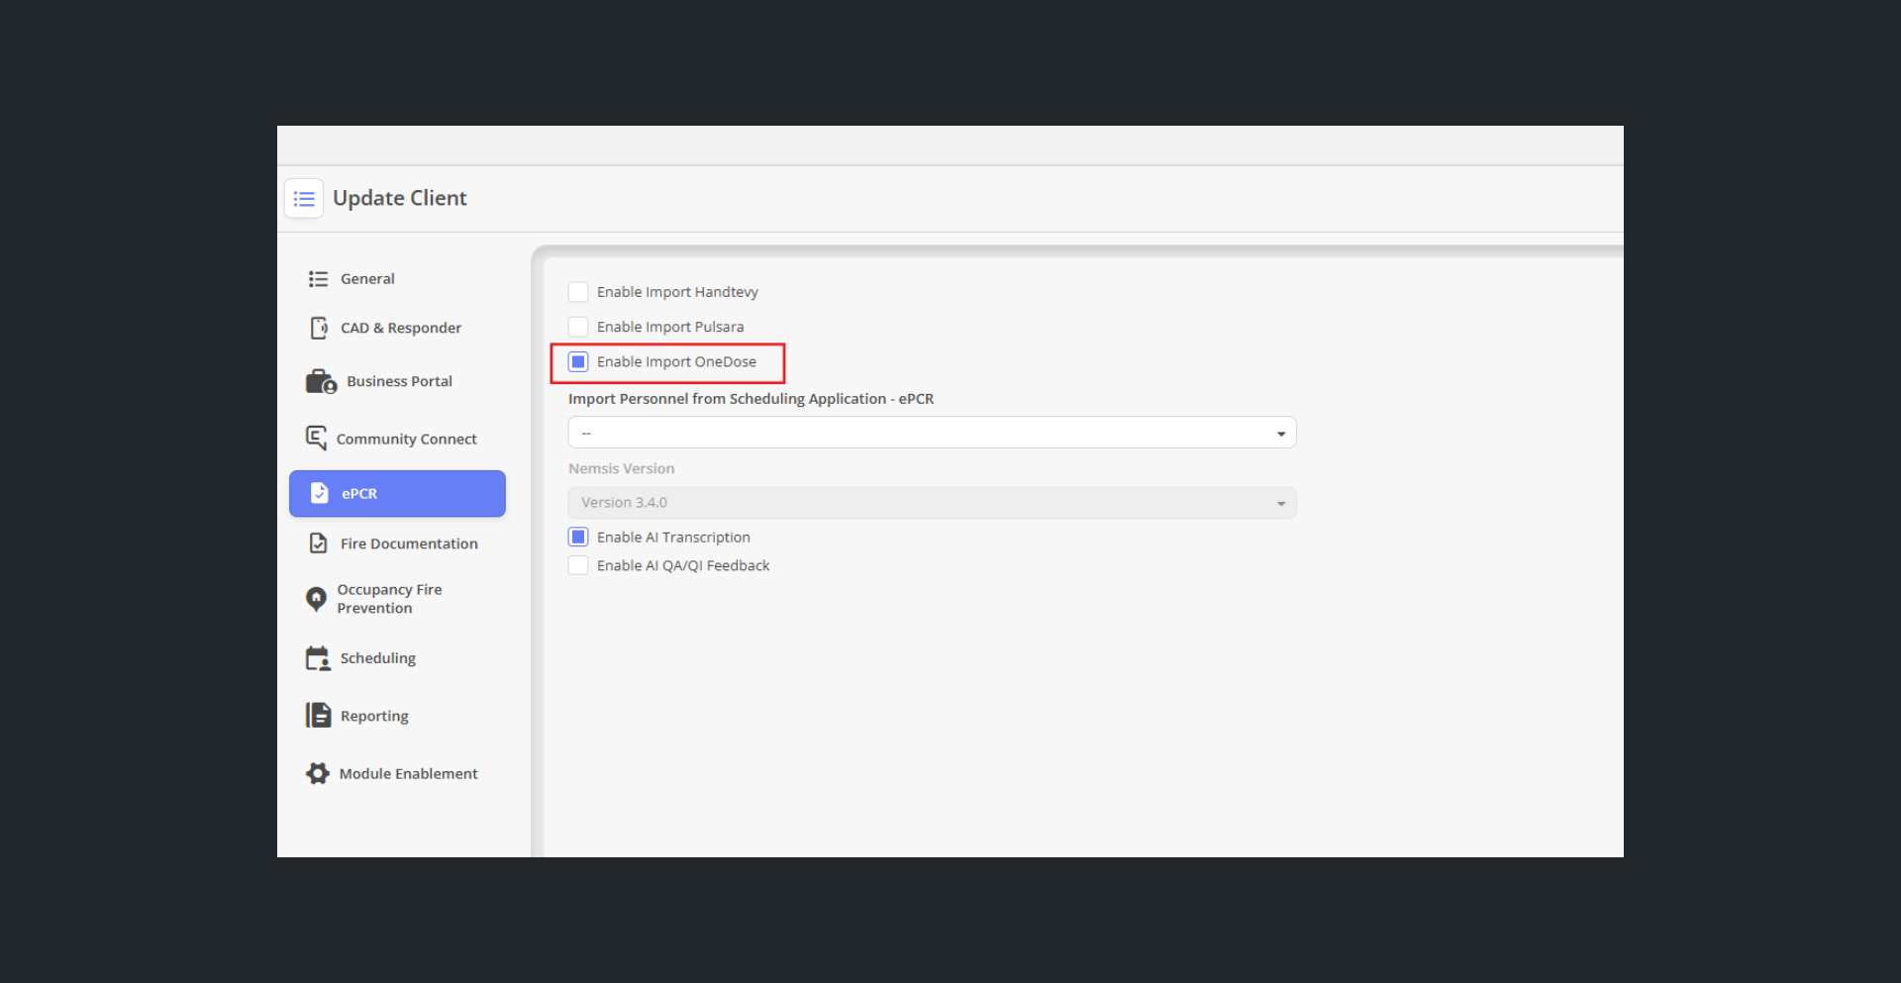Disable the AI Transcription checkbox

[x=578, y=537]
